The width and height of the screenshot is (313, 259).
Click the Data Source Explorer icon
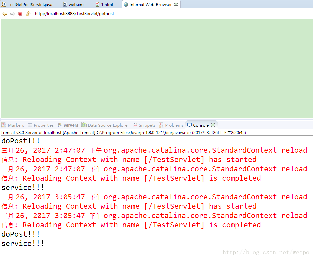tap(84, 125)
